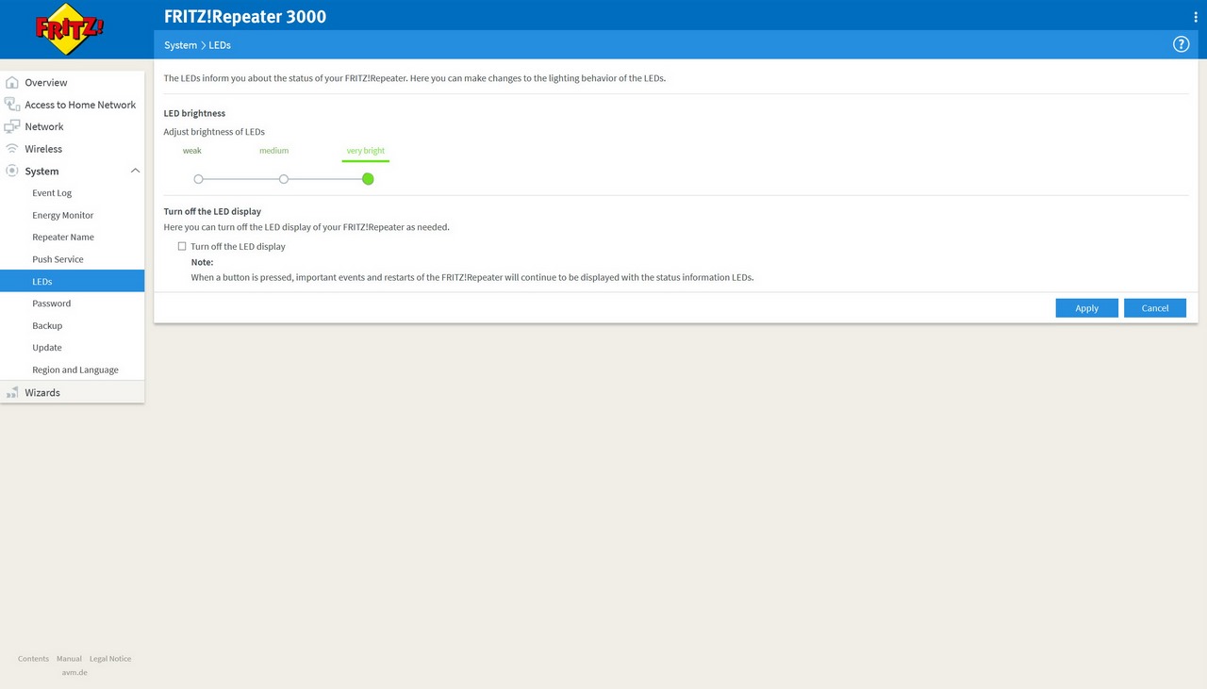Viewport: 1207px width, 689px height.
Task: Open Password settings
Action: tap(73, 303)
